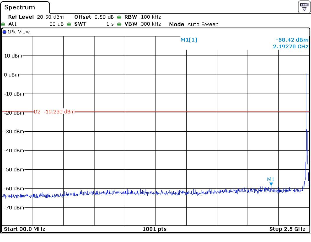Click the Offset 0.50 dB value

click(104, 17)
